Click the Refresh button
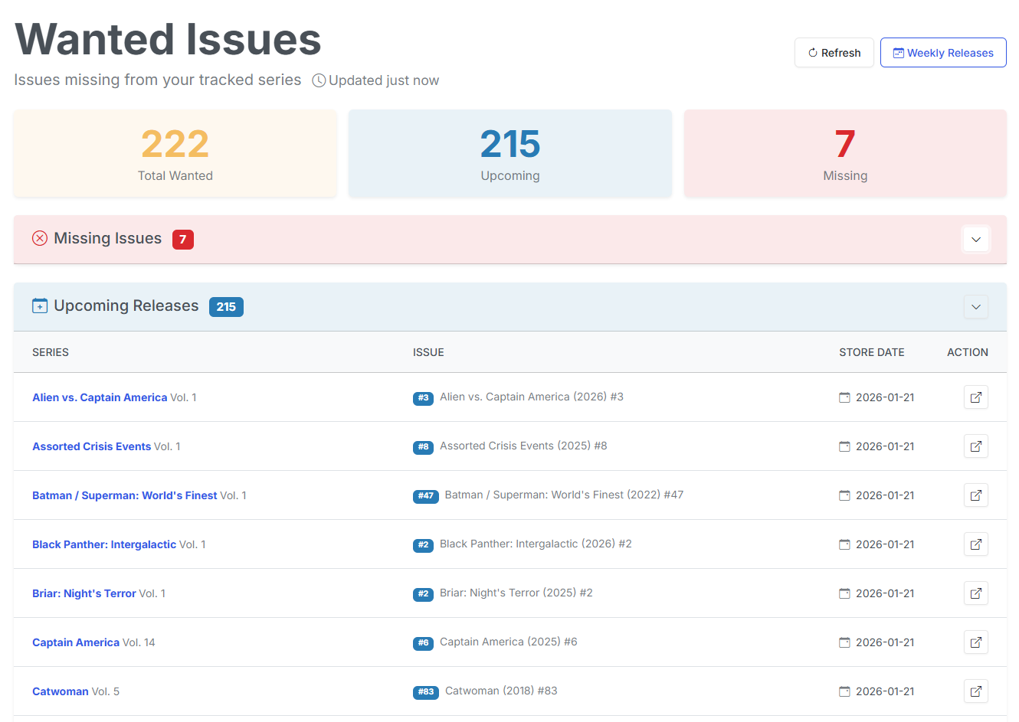This screenshot has width=1019, height=722. point(834,53)
